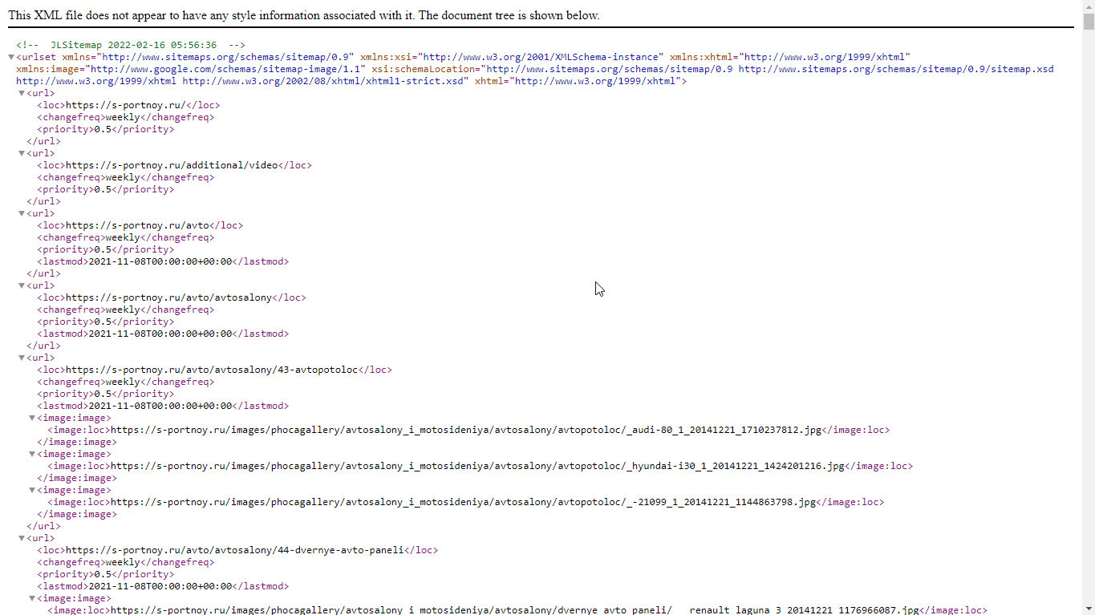
Task: Collapse the url node for 43-avtopotoloc
Action: pos(22,358)
